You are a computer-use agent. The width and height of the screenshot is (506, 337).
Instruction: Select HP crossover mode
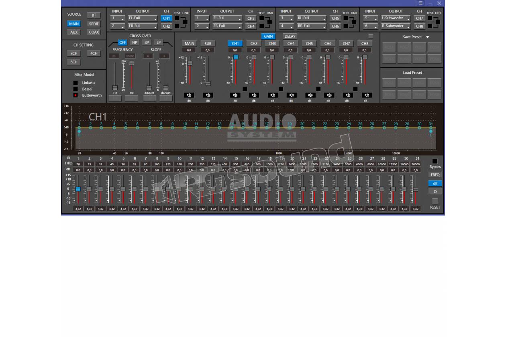tap(135, 43)
